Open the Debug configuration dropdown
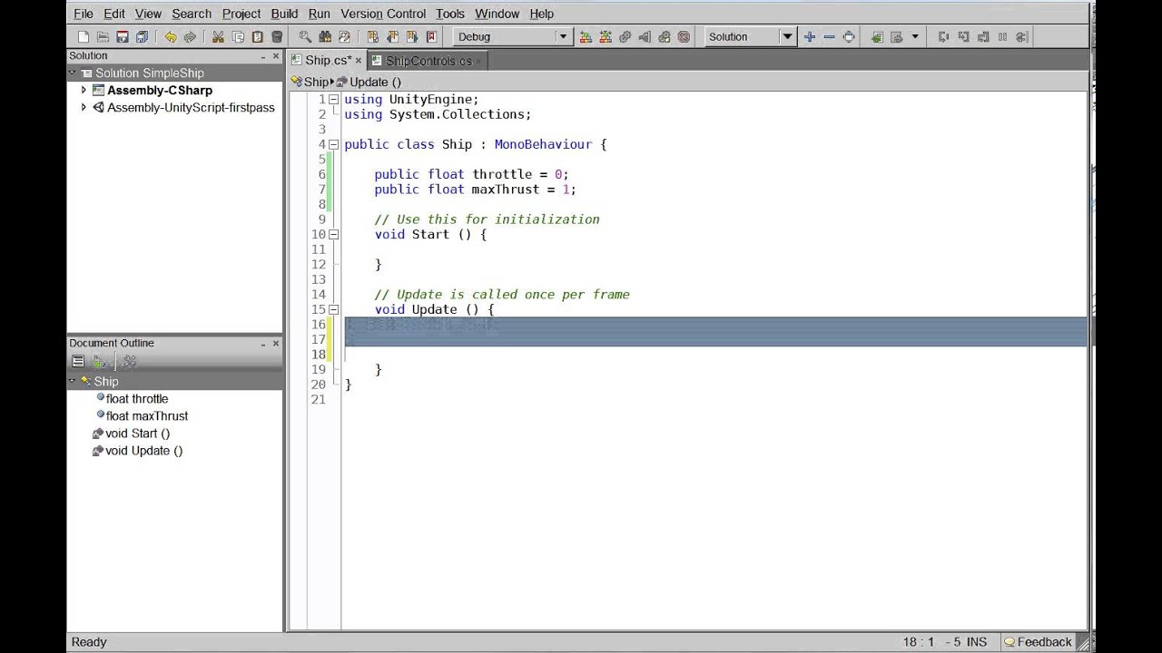Image resolution: width=1162 pixels, height=653 pixels. pos(562,37)
